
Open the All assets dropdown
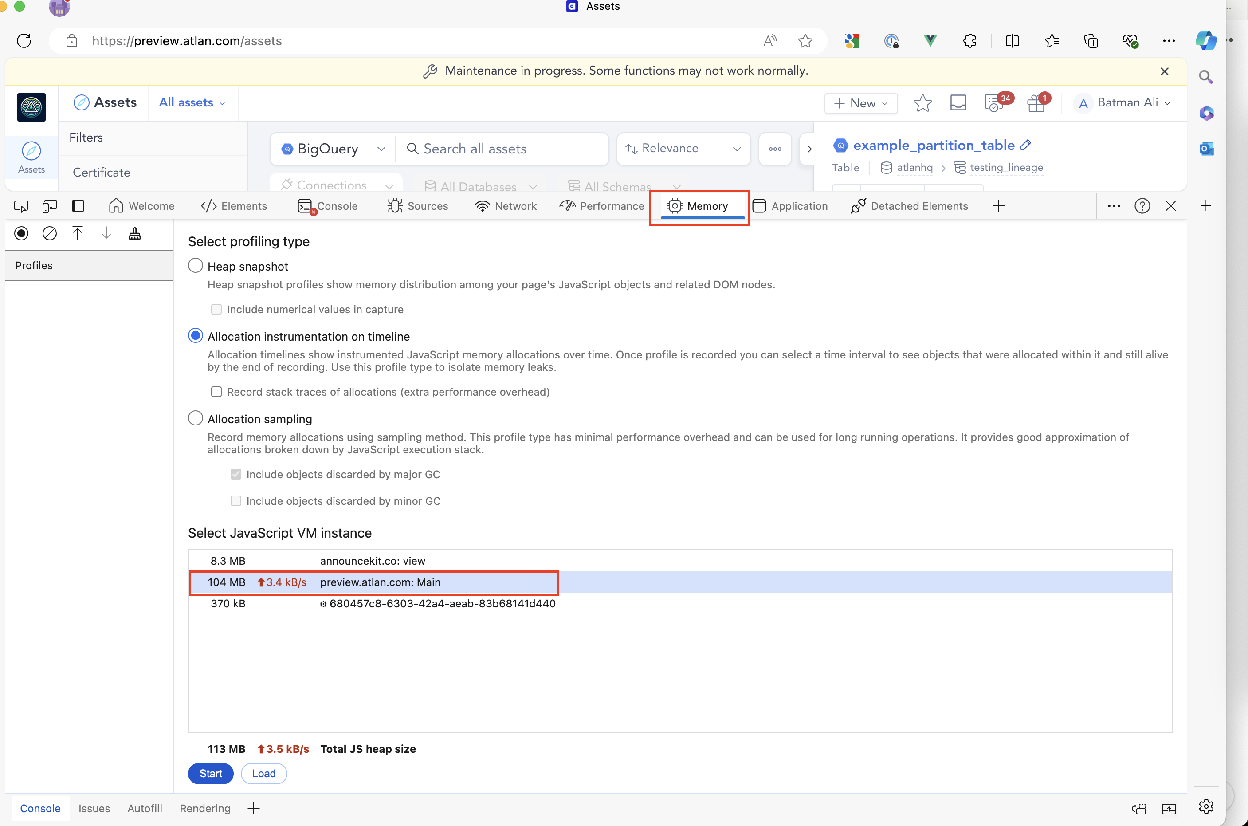pyautogui.click(x=192, y=102)
